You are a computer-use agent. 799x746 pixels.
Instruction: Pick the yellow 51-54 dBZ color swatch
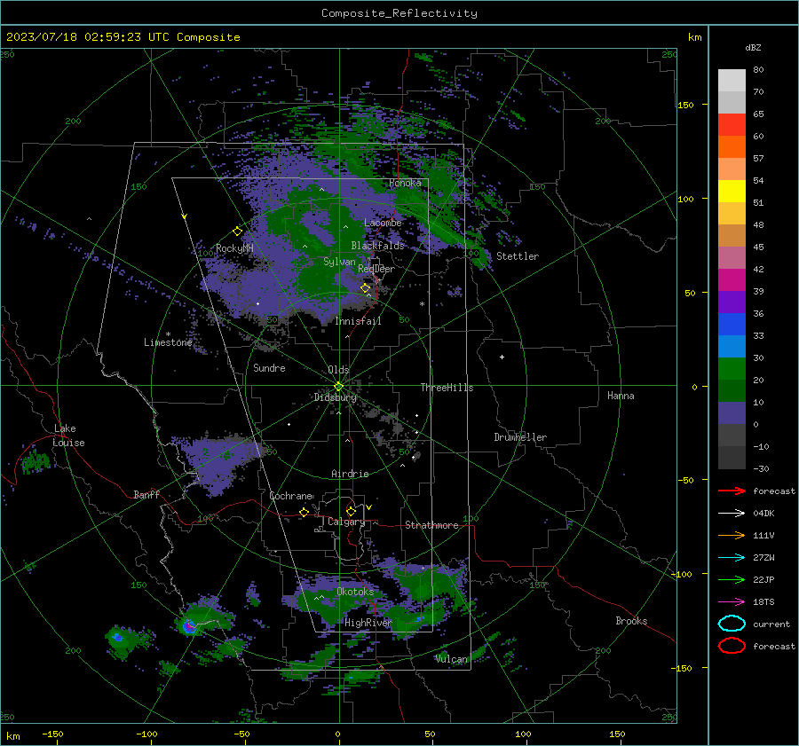click(732, 191)
